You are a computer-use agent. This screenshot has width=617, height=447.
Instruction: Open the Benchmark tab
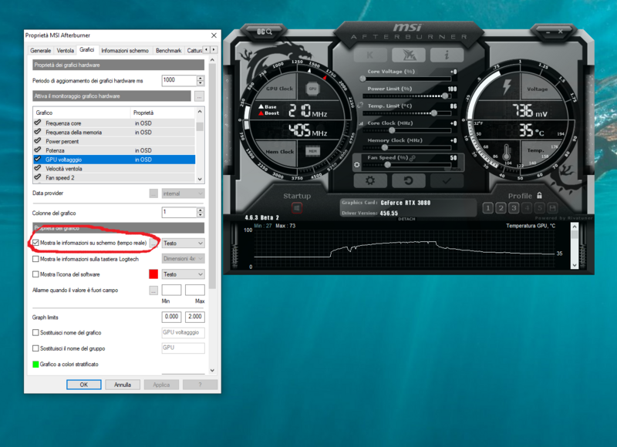click(168, 50)
